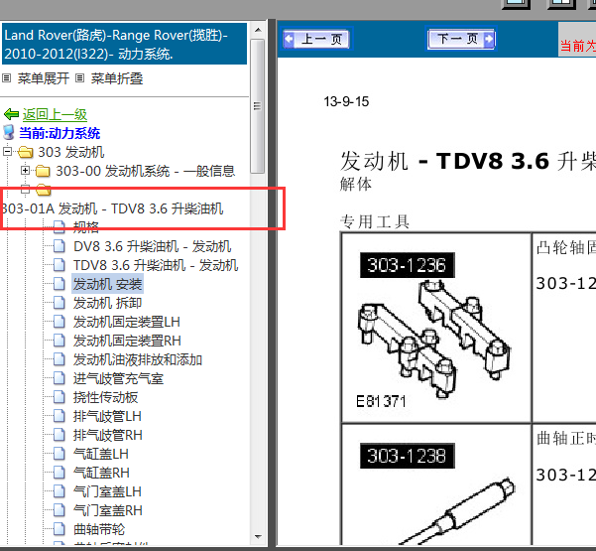The height and width of the screenshot is (551, 596).
Task: Click the red 当前为 status text
Action: click(x=578, y=46)
